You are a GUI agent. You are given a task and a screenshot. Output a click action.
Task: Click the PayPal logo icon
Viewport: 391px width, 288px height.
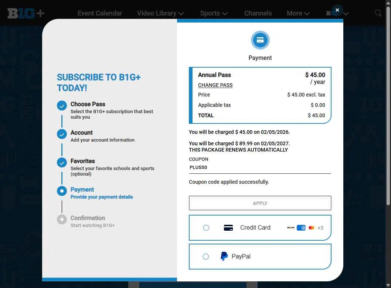click(224, 256)
